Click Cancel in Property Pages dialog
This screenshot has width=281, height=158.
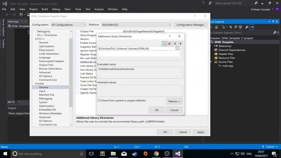tap(183, 132)
